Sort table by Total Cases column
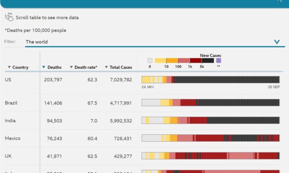289x173 pixels. pos(118,67)
